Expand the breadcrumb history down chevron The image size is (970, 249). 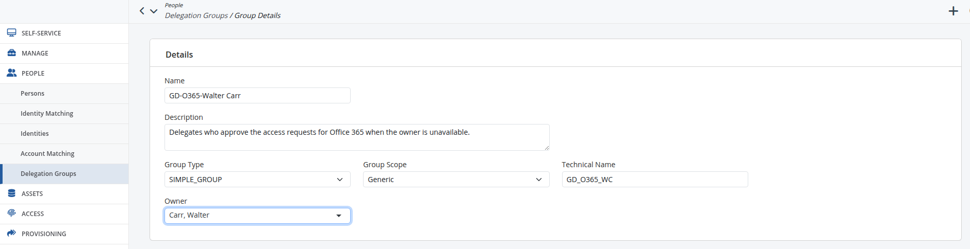154,11
